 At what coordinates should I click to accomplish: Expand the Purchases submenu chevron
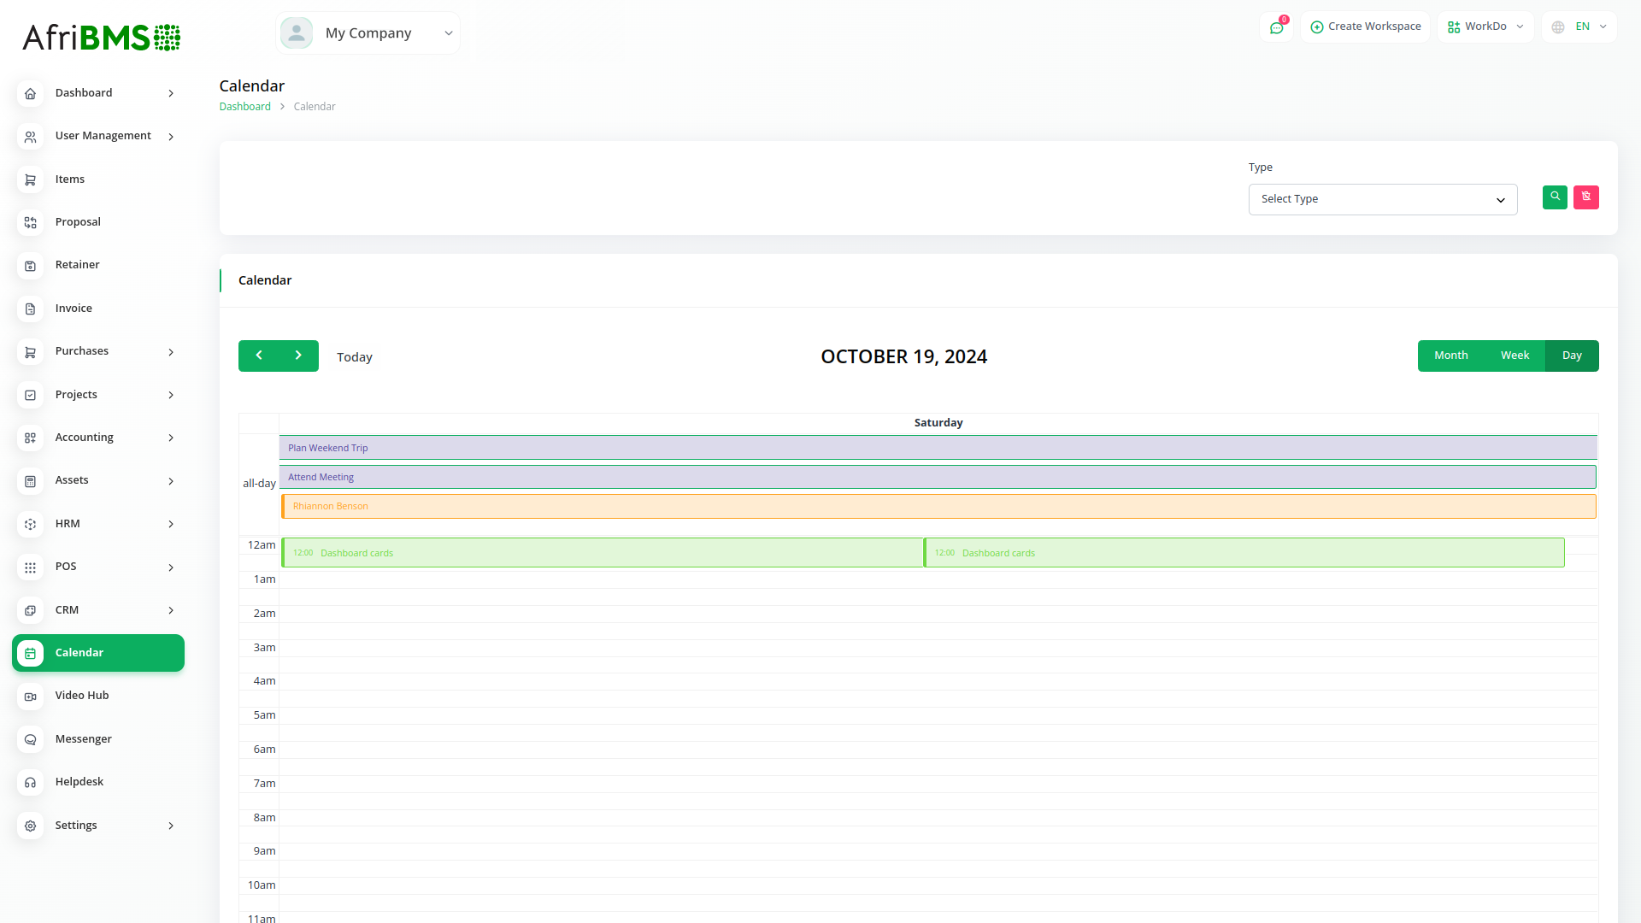(x=171, y=352)
